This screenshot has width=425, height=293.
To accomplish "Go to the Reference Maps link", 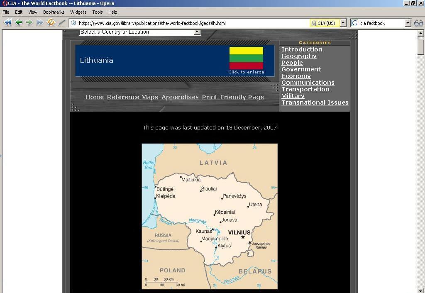I will 132,97.
